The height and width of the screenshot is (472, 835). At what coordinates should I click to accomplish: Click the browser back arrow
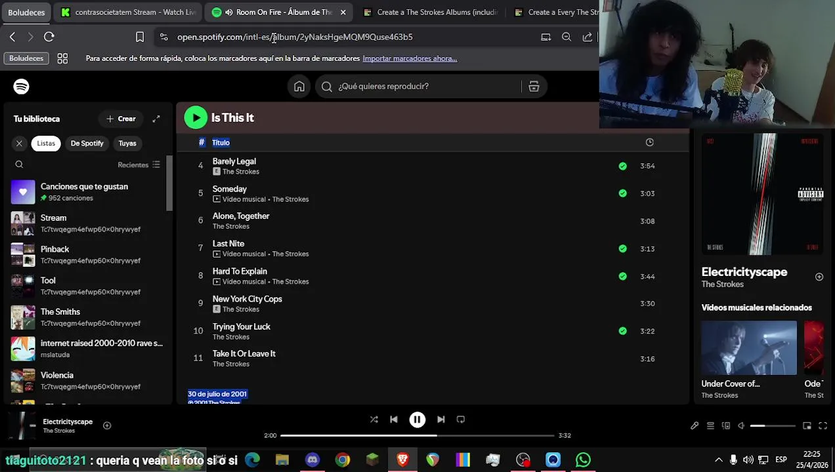pos(12,37)
